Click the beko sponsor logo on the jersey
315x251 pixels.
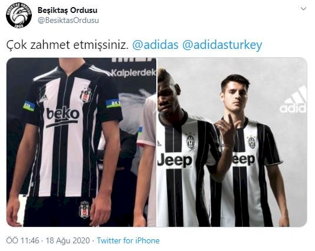tap(63, 117)
